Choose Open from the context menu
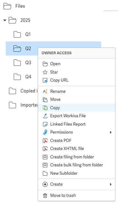The width and height of the screenshot is (118, 203). pos(76,64)
